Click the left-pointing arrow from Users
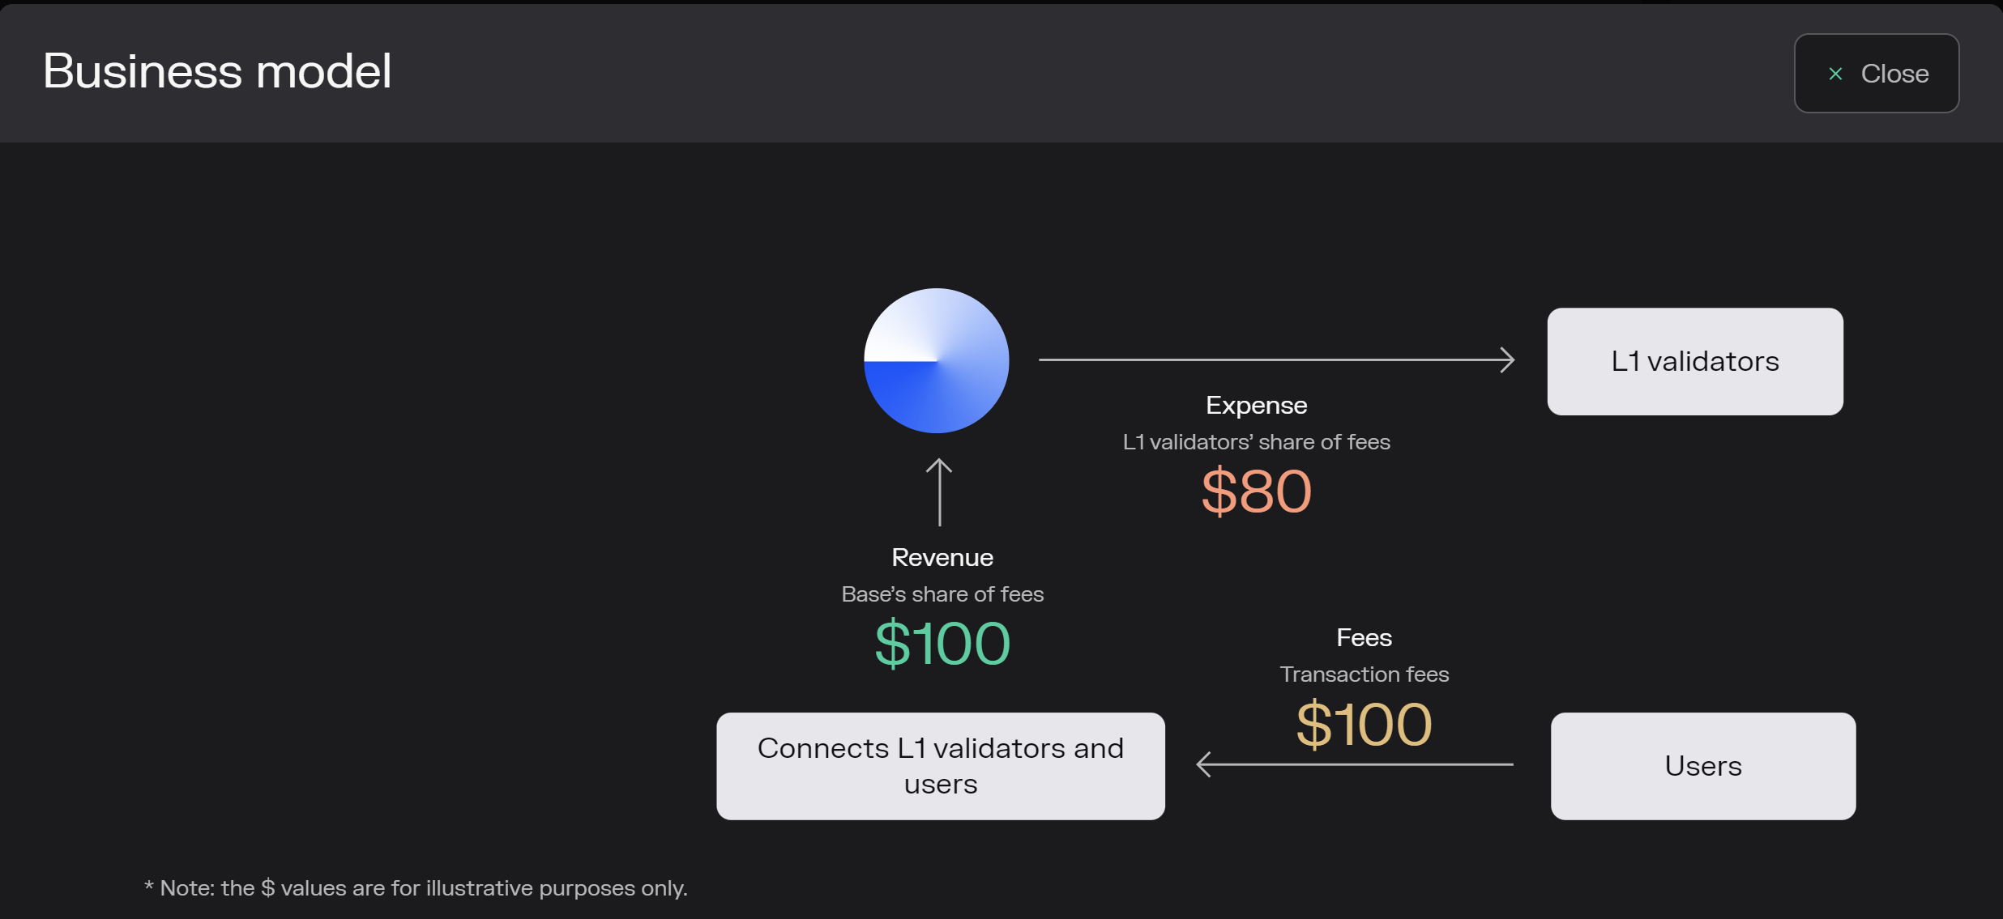This screenshot has height=919, width=2003. (1354, 764)
